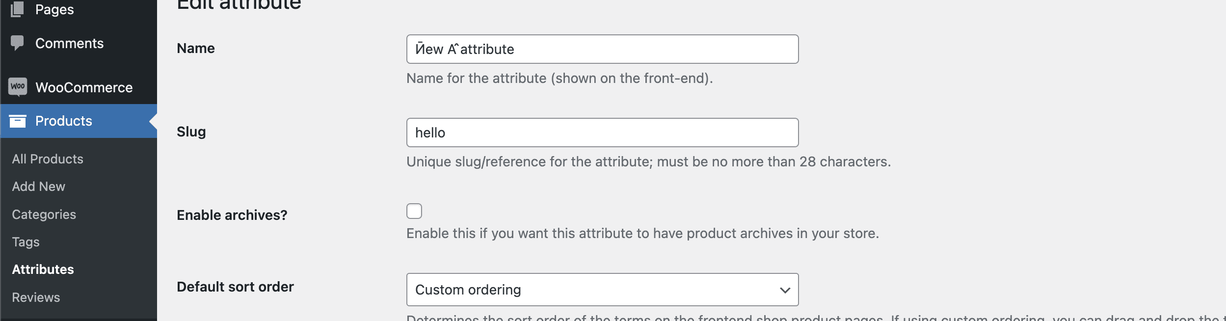Open Add New product page
Screen dimensions: 1226x321
coord(39,187)
